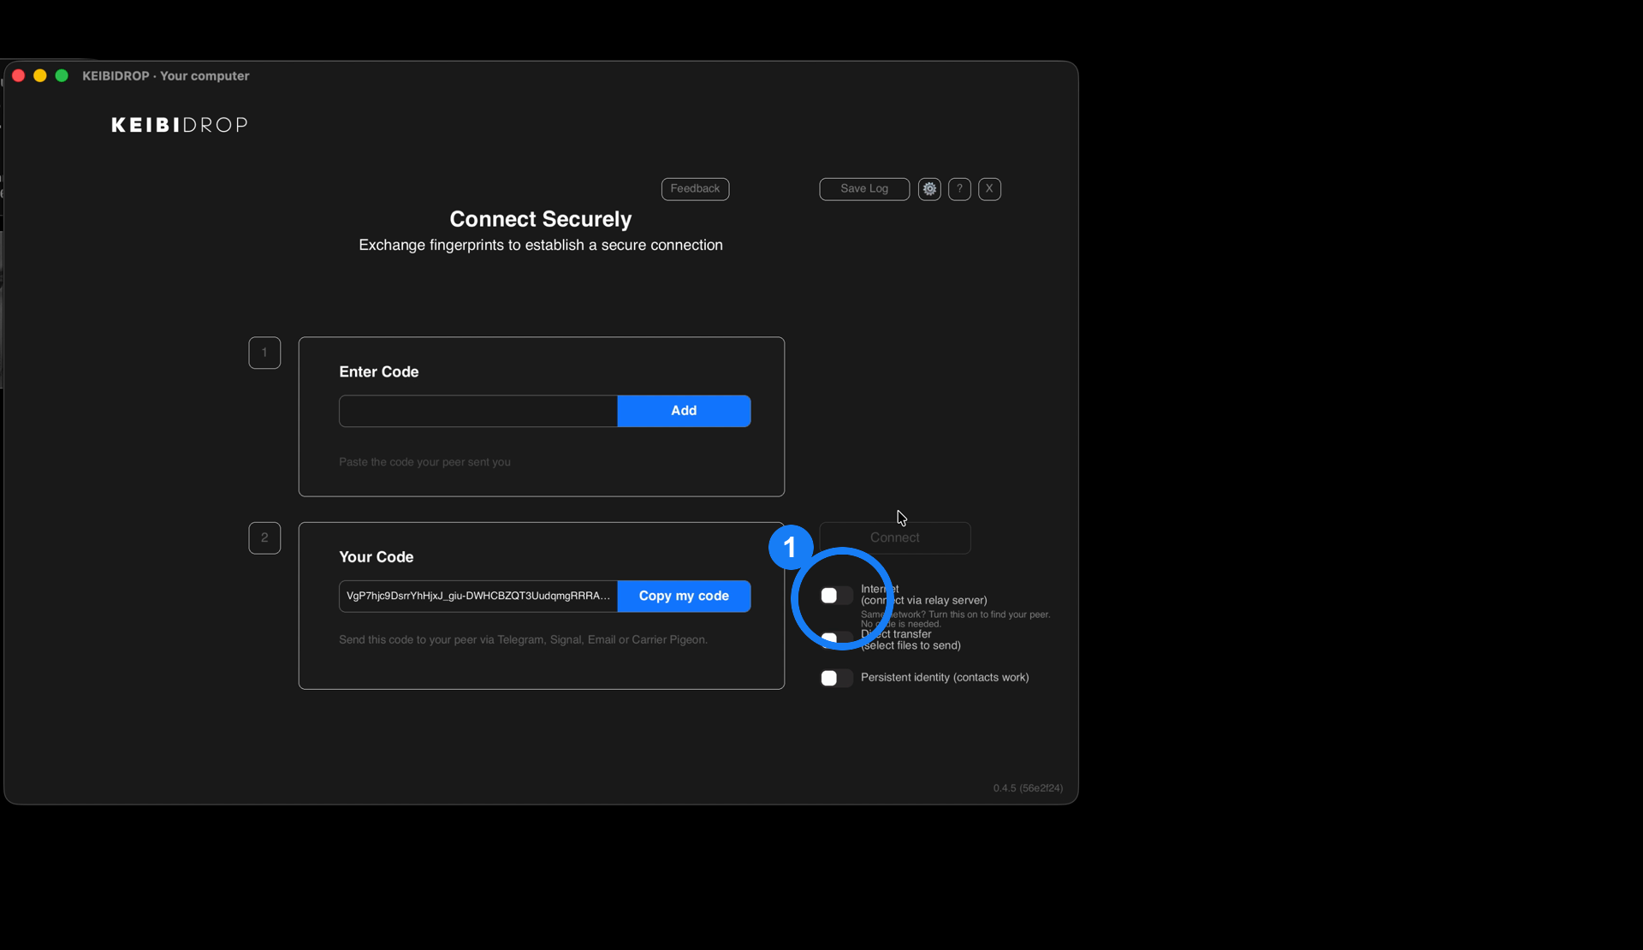Minimize window with the yellow button
The image size is (1643, 950).
coord(39,75)
